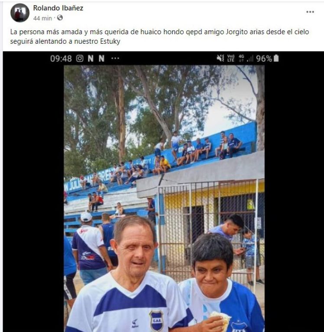Click the second N notification icon
The image size is (324, 332).
click(x=101, y=58)
